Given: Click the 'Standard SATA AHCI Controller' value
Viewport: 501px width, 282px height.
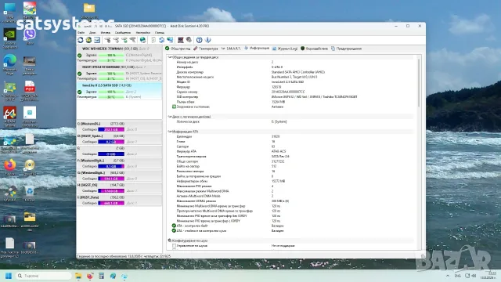Looking at the screenshot, I should (x=298, y=72).
